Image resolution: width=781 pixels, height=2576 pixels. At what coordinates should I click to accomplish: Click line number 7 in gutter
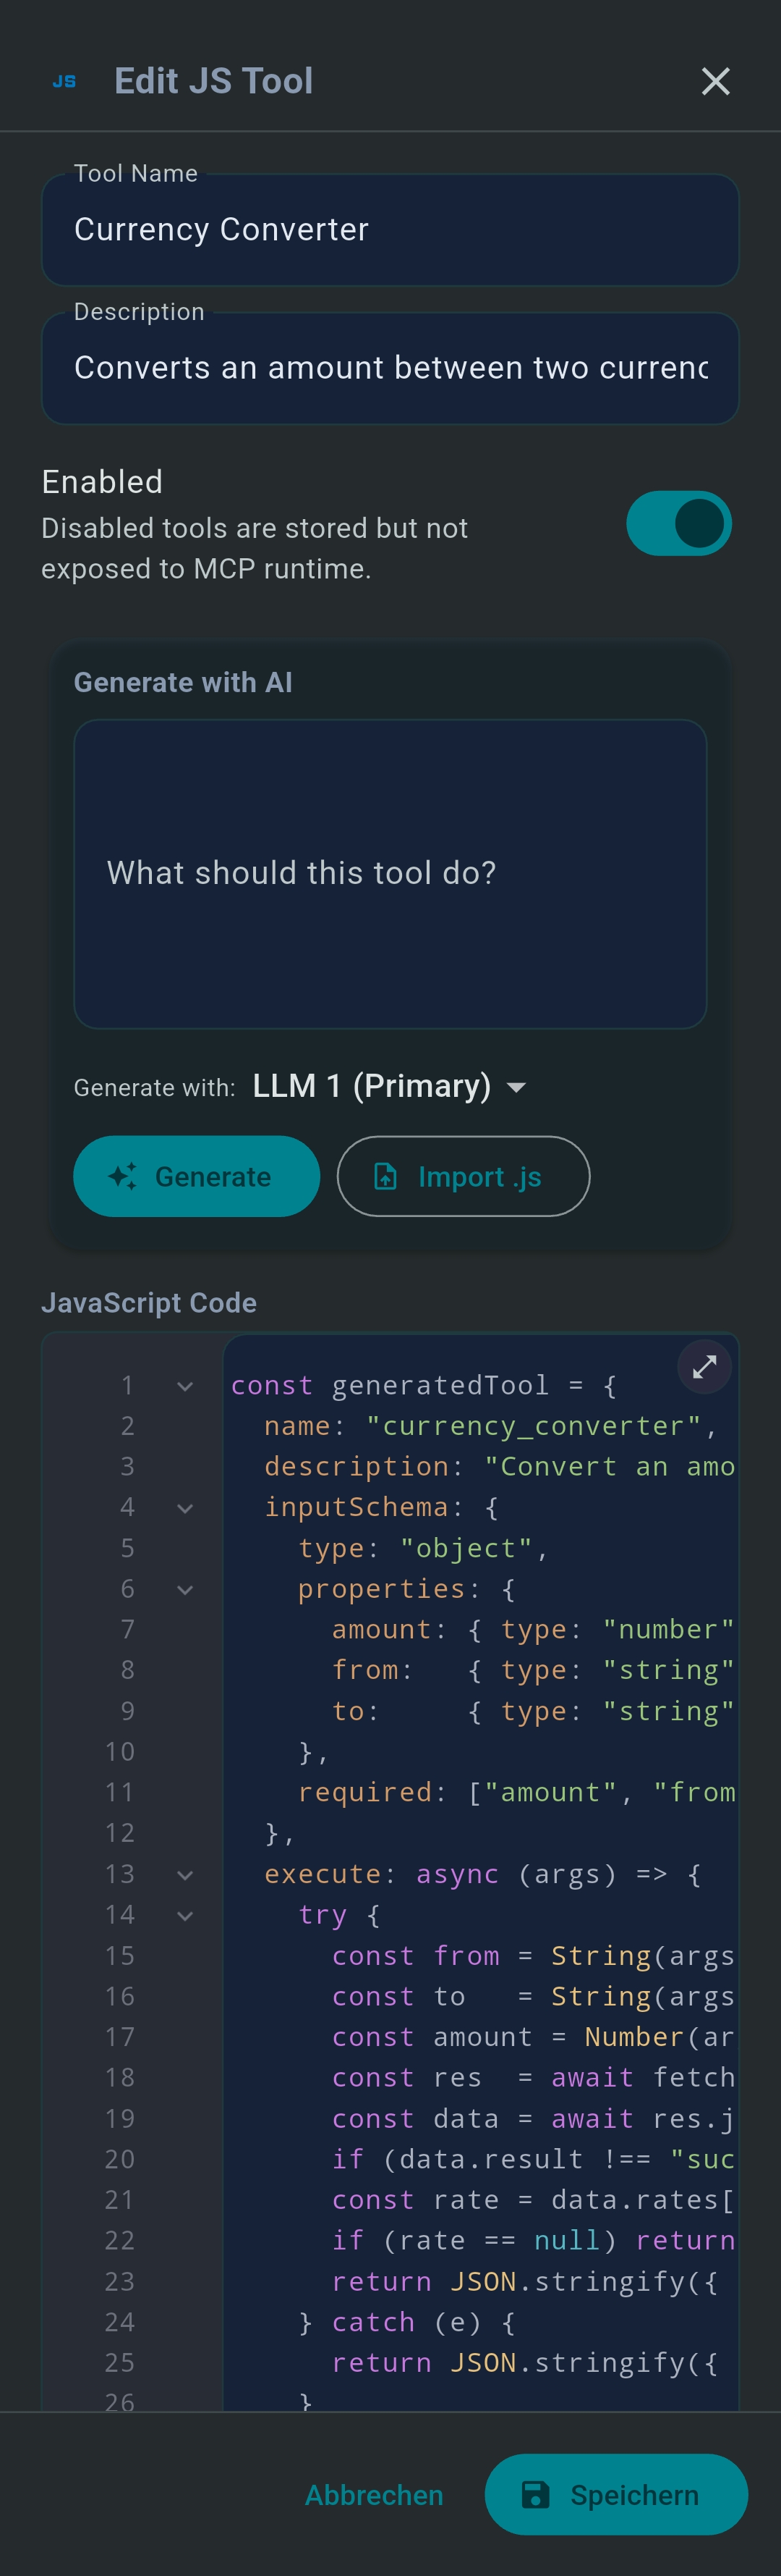pyautogui.click(x=127, y=1630)
